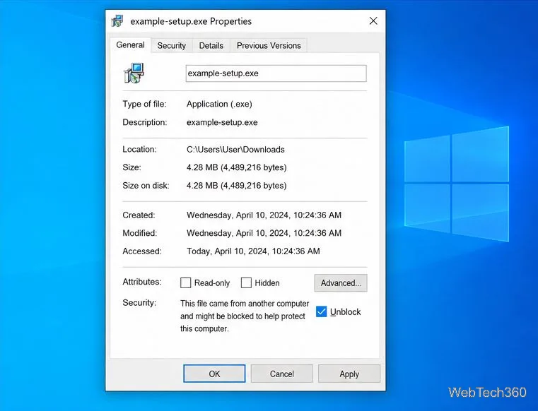
Task: Go to the Previous Versions tab
Action: tap(269, 45)
